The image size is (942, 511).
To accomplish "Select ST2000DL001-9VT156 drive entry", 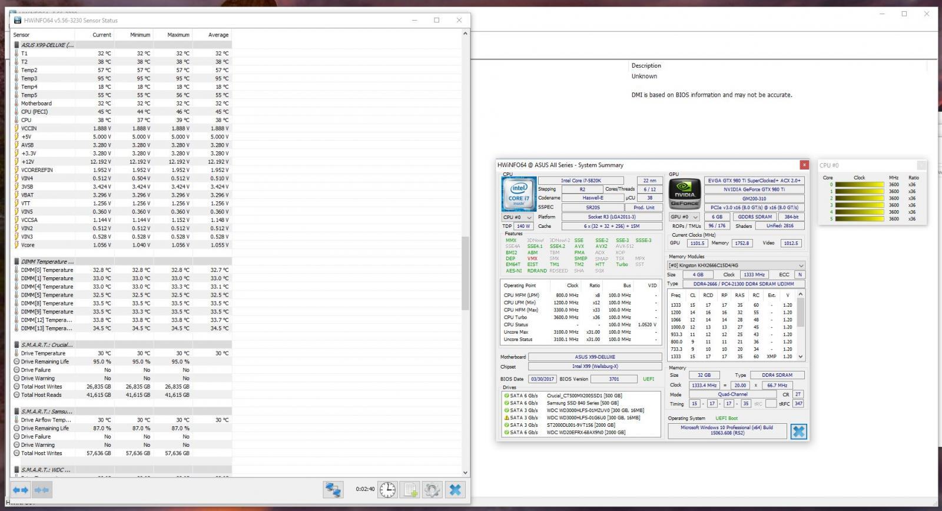I will [582, 425].
